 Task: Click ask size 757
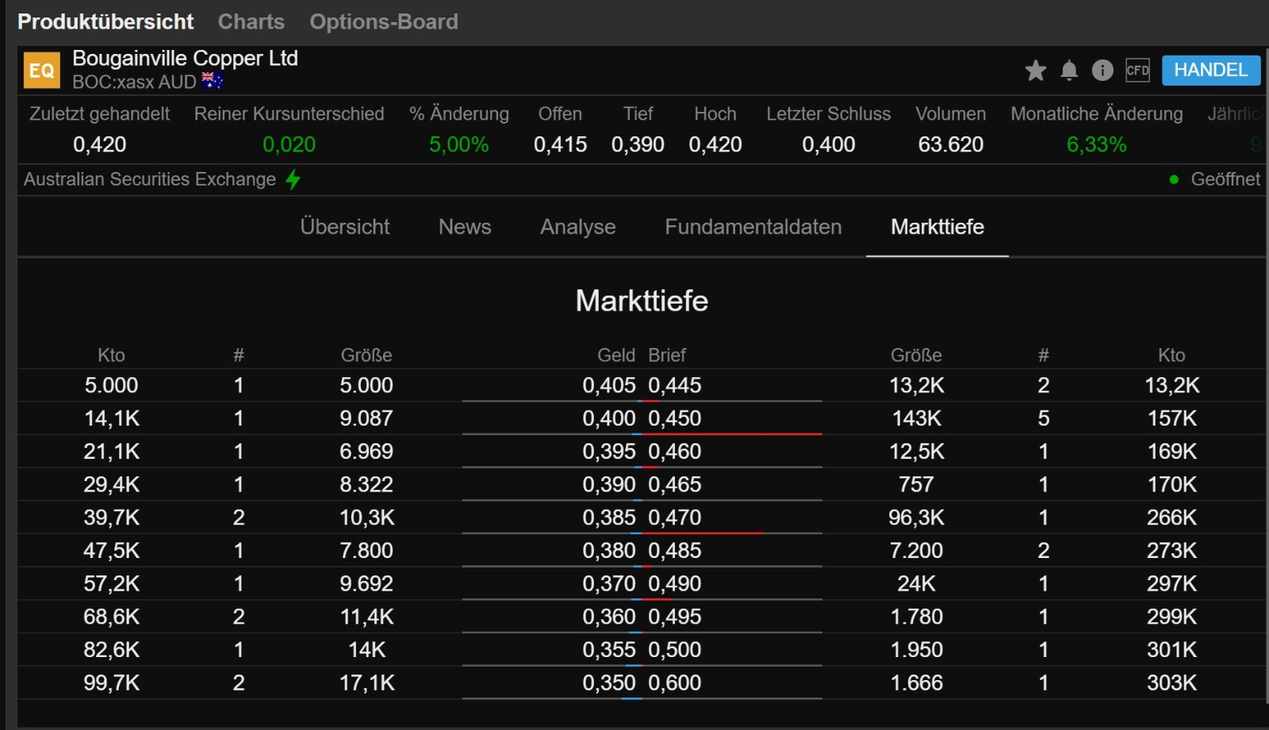[x=917, y=484]
